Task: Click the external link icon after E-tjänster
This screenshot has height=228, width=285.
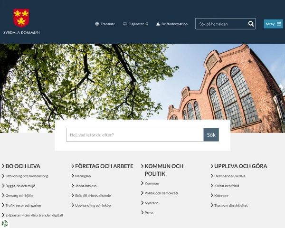Action: point(147,24)
